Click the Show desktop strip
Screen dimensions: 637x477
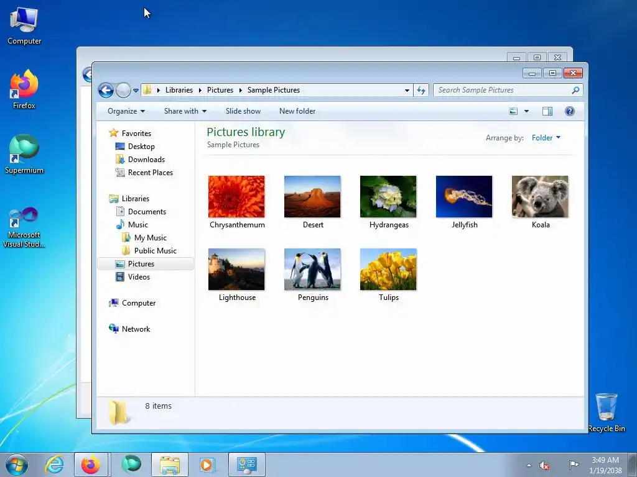pyautogui.click(x=633, y=465)
